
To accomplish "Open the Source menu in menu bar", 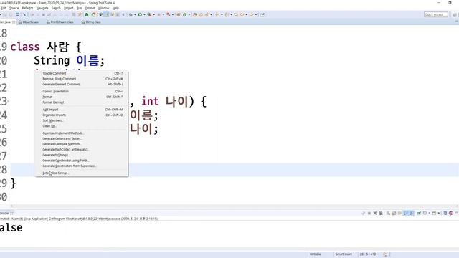I will point(14,8).
